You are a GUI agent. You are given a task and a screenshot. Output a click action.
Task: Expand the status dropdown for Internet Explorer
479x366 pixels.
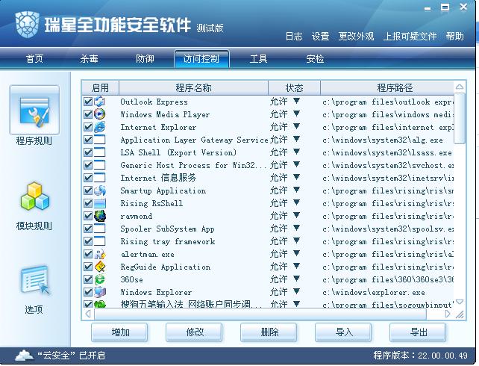click(x=296, y=126)
